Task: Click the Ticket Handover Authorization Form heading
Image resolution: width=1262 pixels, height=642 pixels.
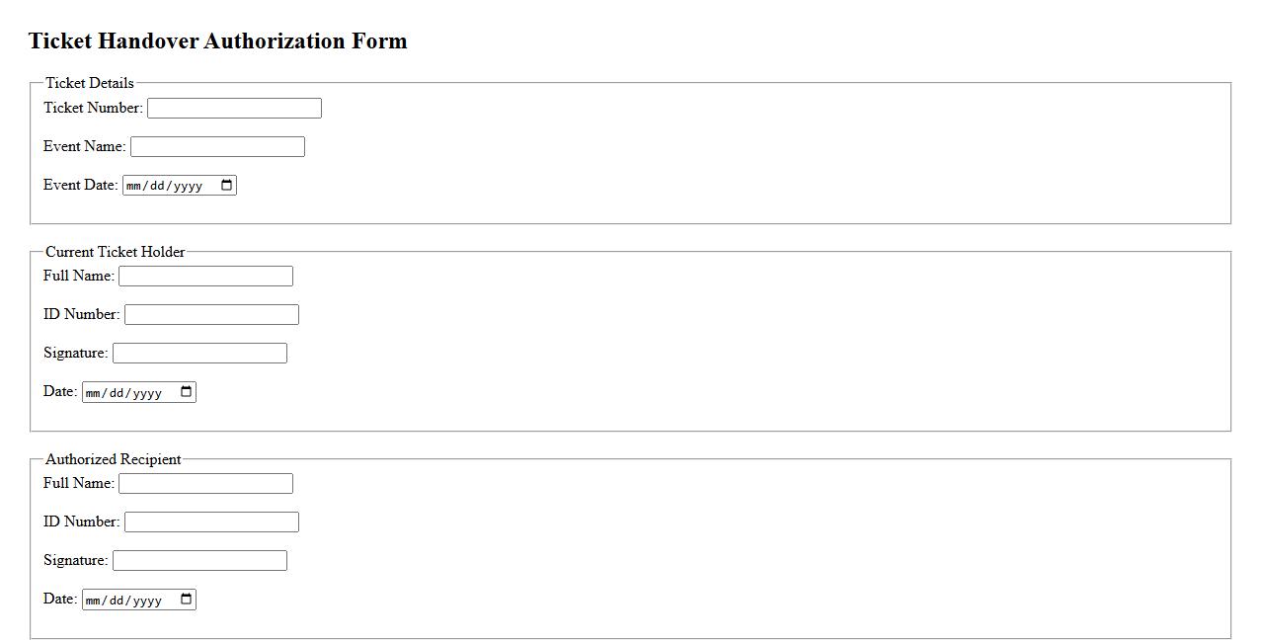Action: click(217, 41)
